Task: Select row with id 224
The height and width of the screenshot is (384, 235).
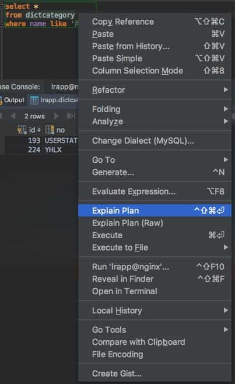Action: click(x=41, y=149)
